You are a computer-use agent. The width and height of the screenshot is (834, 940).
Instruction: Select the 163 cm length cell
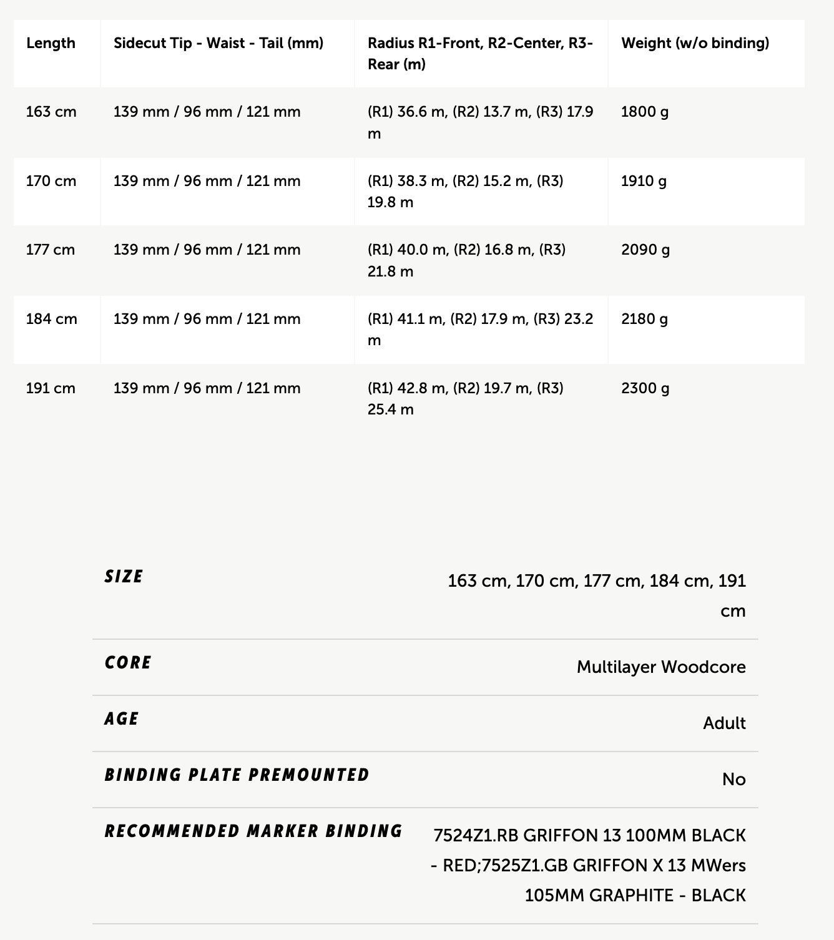[x=51, y=112]
